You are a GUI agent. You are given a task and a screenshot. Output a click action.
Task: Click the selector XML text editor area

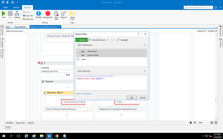coord(111,82)
